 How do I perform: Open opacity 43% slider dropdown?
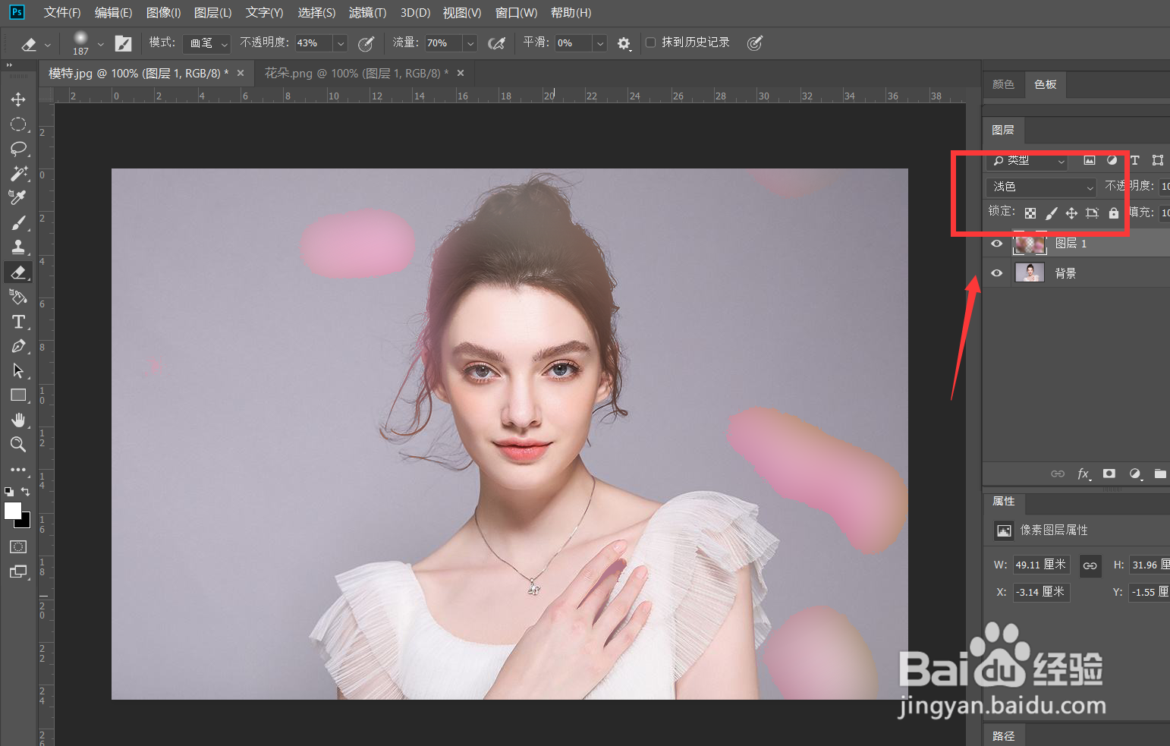point(341,44)
